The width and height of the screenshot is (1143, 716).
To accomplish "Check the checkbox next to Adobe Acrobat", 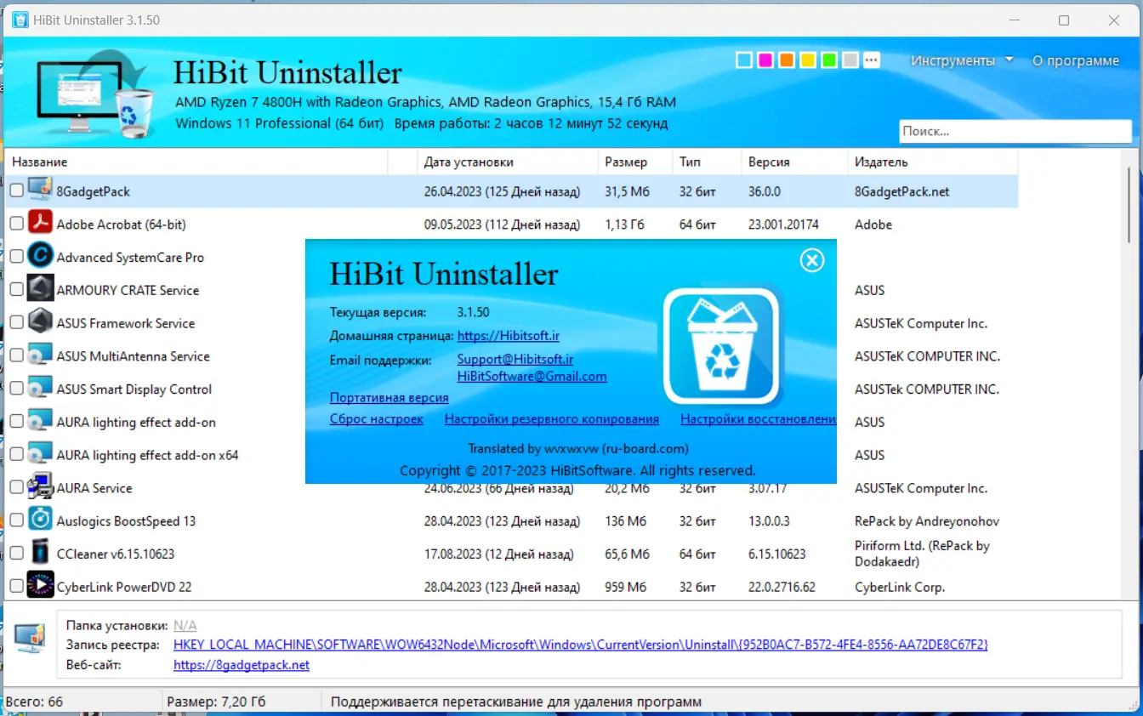I will tap(16, 224).
